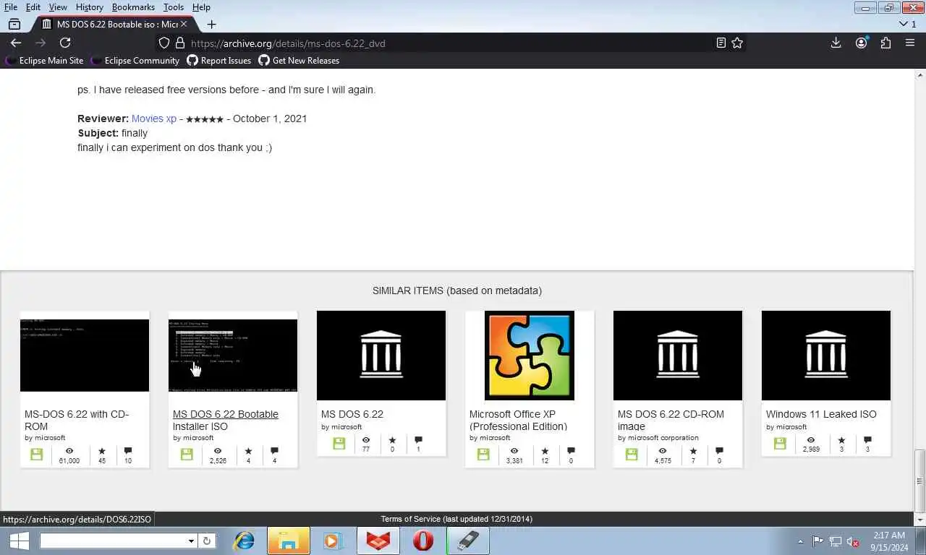Reload the current page

[x=65, y=43]
